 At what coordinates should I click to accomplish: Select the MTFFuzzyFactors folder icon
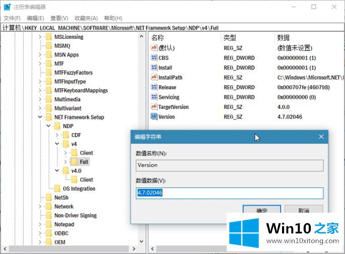pos(49,73)
